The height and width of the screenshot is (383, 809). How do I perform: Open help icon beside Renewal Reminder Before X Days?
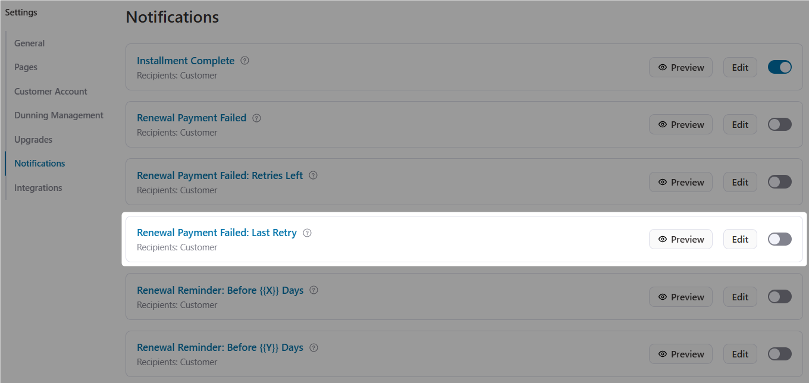(x=313, y=290)
